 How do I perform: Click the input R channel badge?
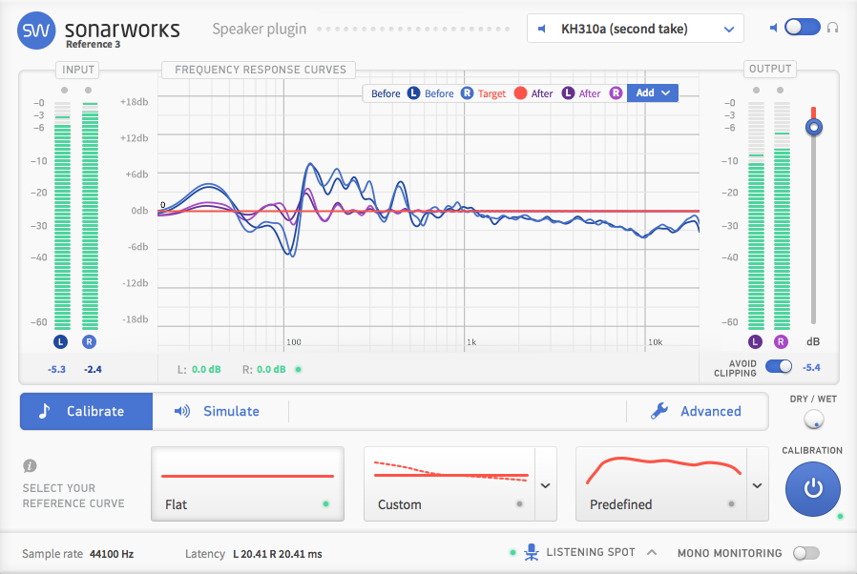pos(89,342)
